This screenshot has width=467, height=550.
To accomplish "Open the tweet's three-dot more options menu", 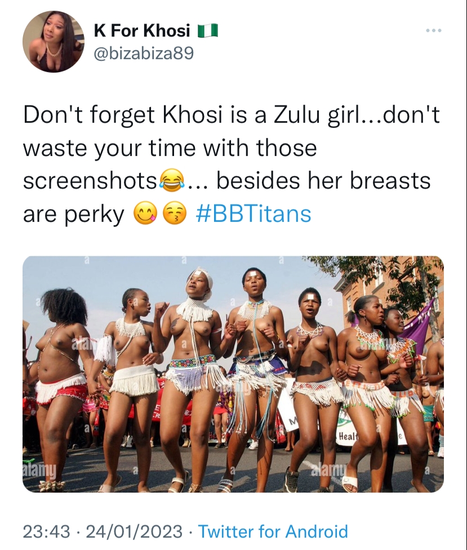I will click(434, 31).
